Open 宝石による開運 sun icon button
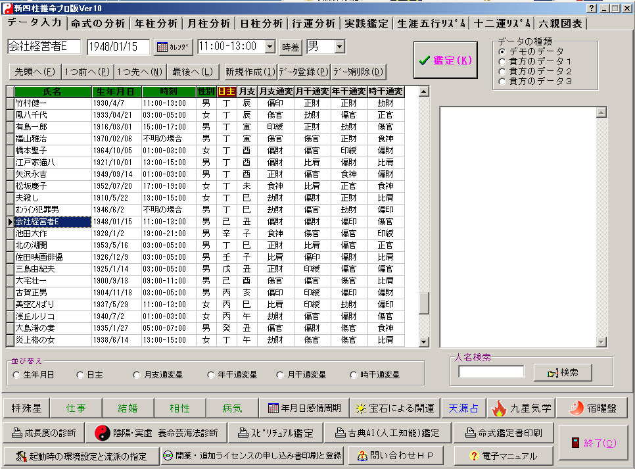Image resolution: width=635 pixels, height=469 pixels. (x=394, y=408)
